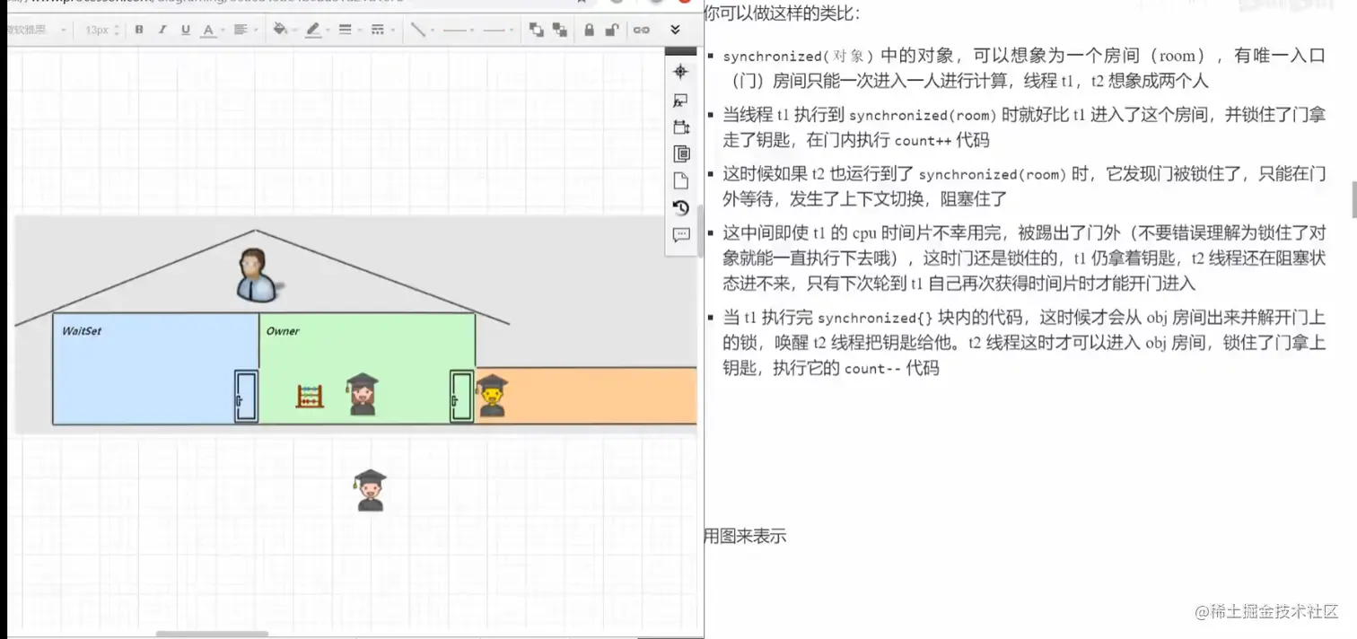1357x639 pixels.
Task: Select the door shape of Owner room
Action: (x=461, y=396)
